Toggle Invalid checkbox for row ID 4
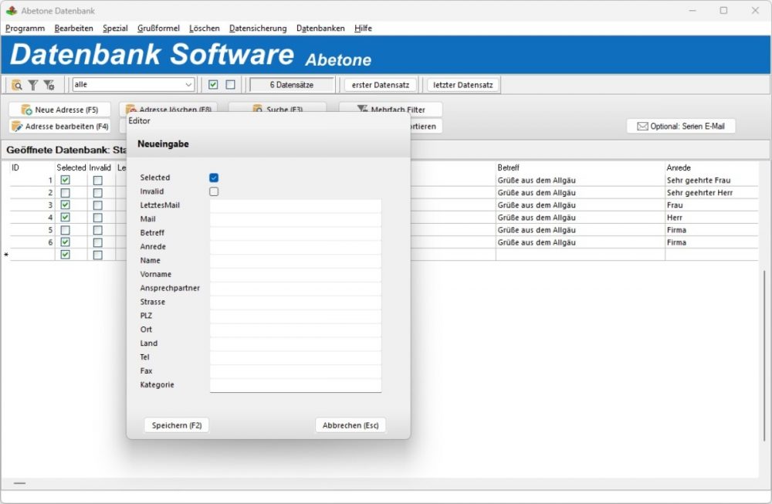 (x=98, y=218)
